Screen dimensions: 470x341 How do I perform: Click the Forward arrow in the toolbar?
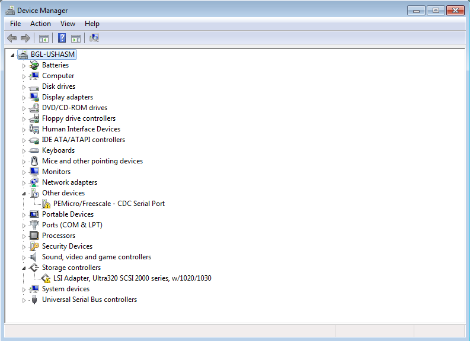click(x=25, y=38)
